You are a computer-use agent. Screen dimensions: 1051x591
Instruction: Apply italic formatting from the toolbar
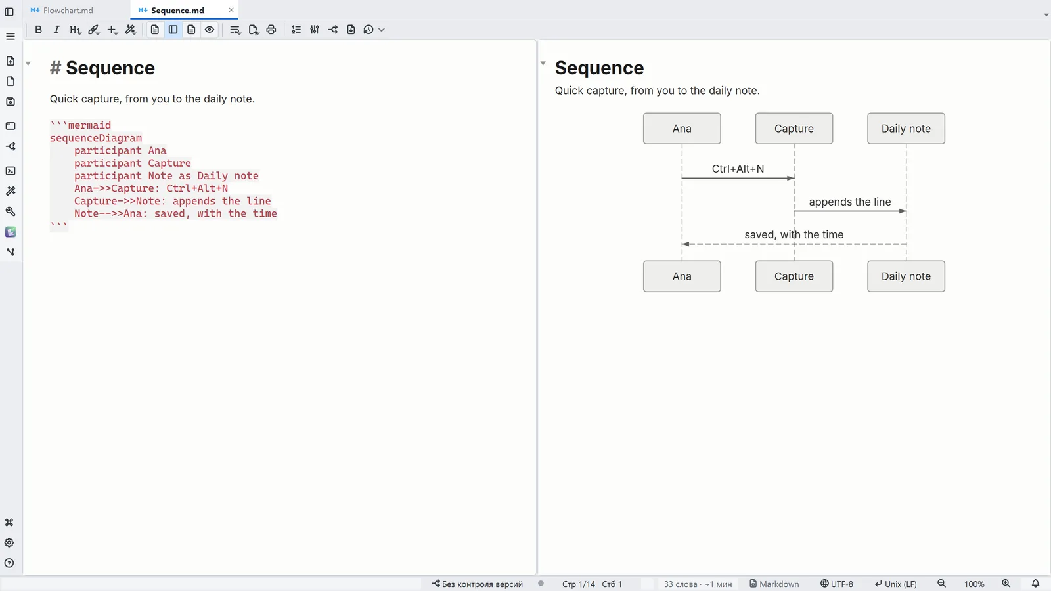click(56, 30)
